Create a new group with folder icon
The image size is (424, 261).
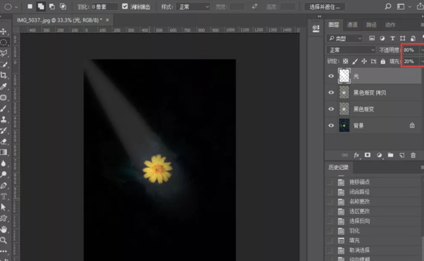coord(391,155)
